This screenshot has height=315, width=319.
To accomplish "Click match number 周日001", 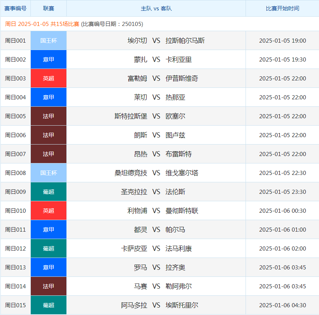I will (16, 41).
